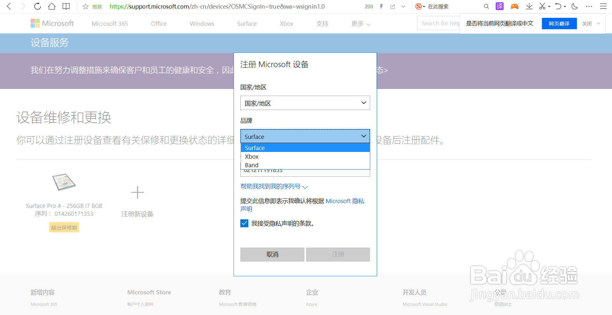The height and width of the screenshot is (315, 612).
Task: Open the three-dot more tools icon
Action: tap(589, 6)
